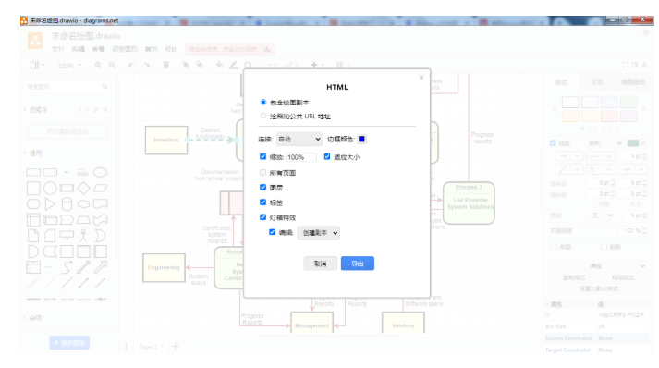Screen dimensions: 659x368
Task: Click the delete trash icon
Action: point(166,65)
